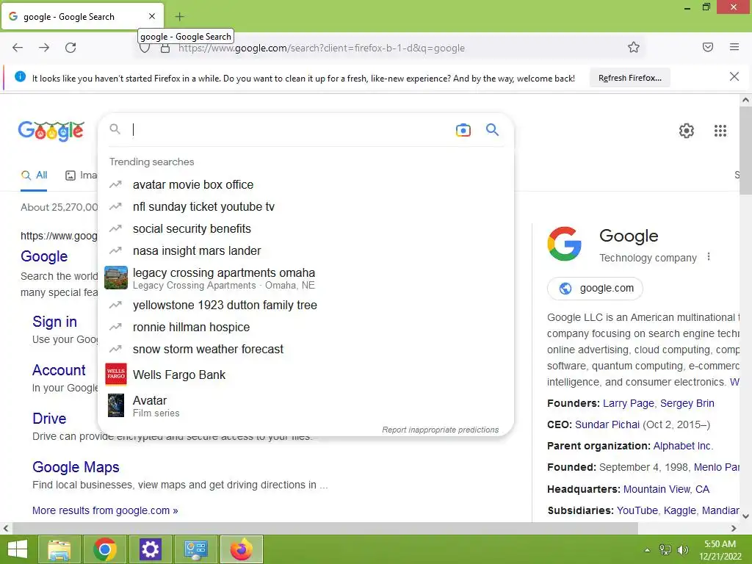Launch Google Chrome from the taskbar
752x564 pixels.
click(104, 549)
